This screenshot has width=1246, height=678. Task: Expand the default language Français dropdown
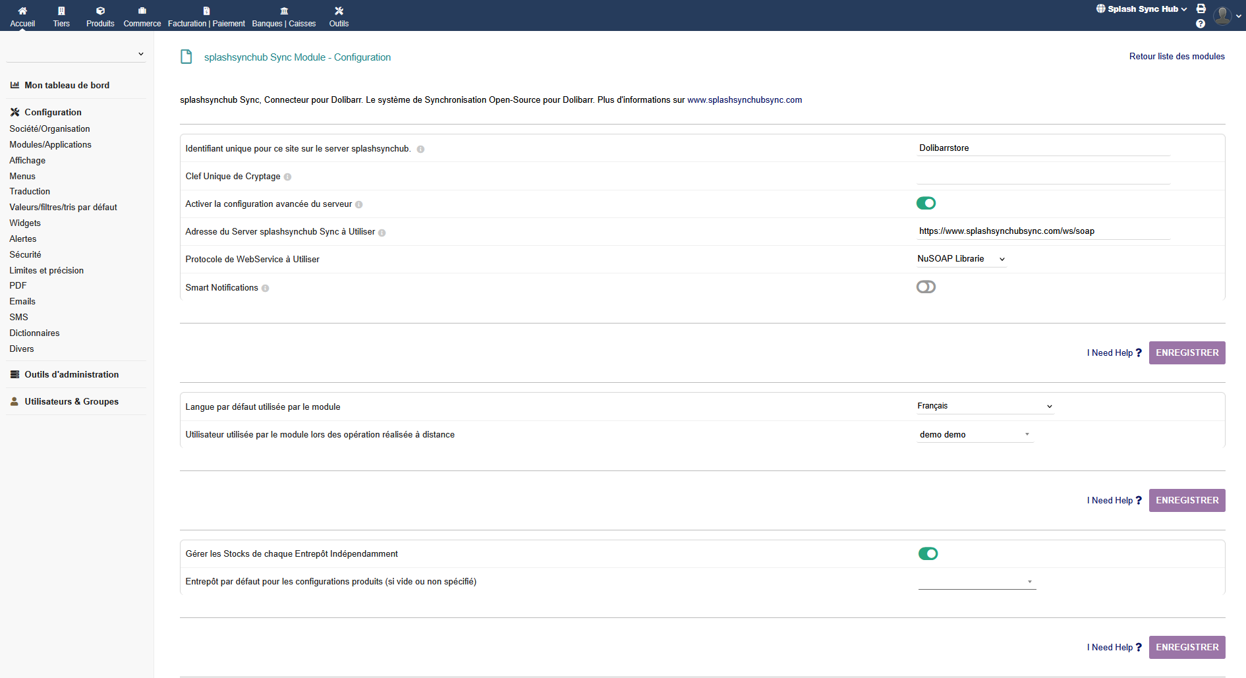coord(984,406)
